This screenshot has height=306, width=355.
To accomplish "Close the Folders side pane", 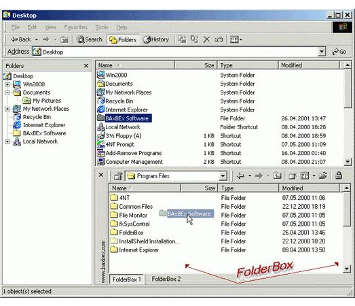I will point(86,66).
